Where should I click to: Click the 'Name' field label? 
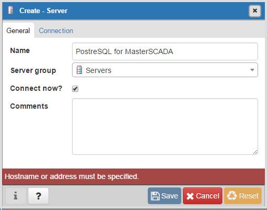point(20,50)
